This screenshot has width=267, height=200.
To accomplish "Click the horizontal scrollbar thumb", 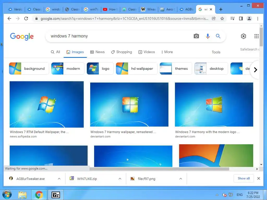I will point(159,169).
